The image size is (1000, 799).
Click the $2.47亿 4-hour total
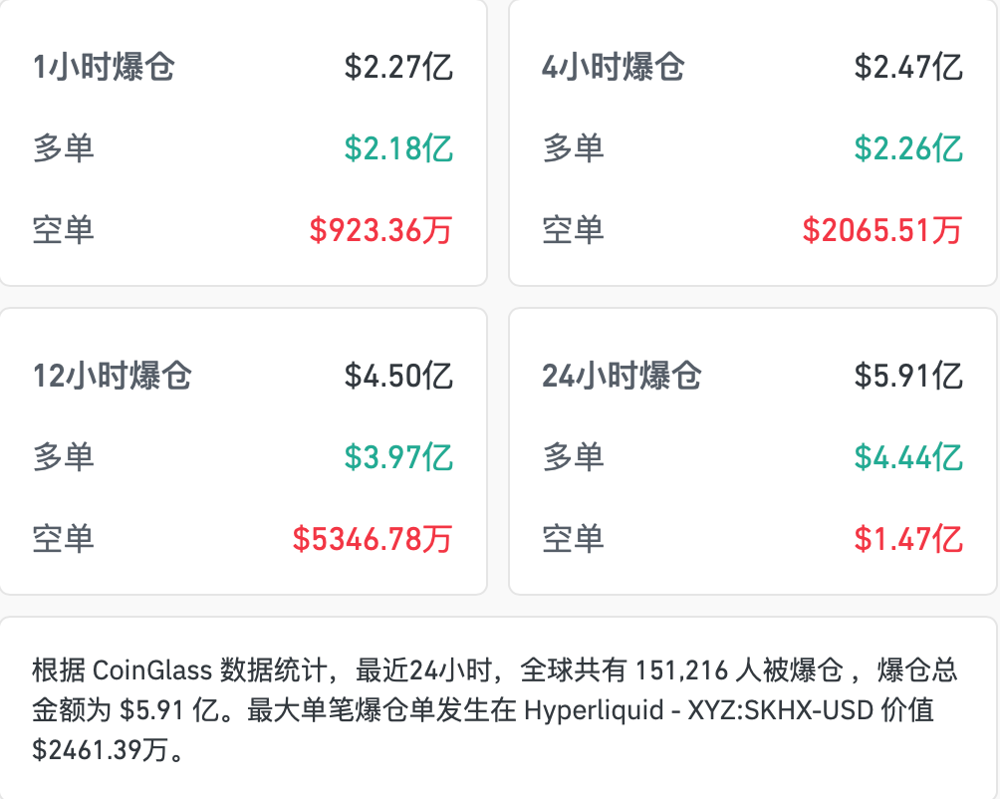[x=908, y=67]
